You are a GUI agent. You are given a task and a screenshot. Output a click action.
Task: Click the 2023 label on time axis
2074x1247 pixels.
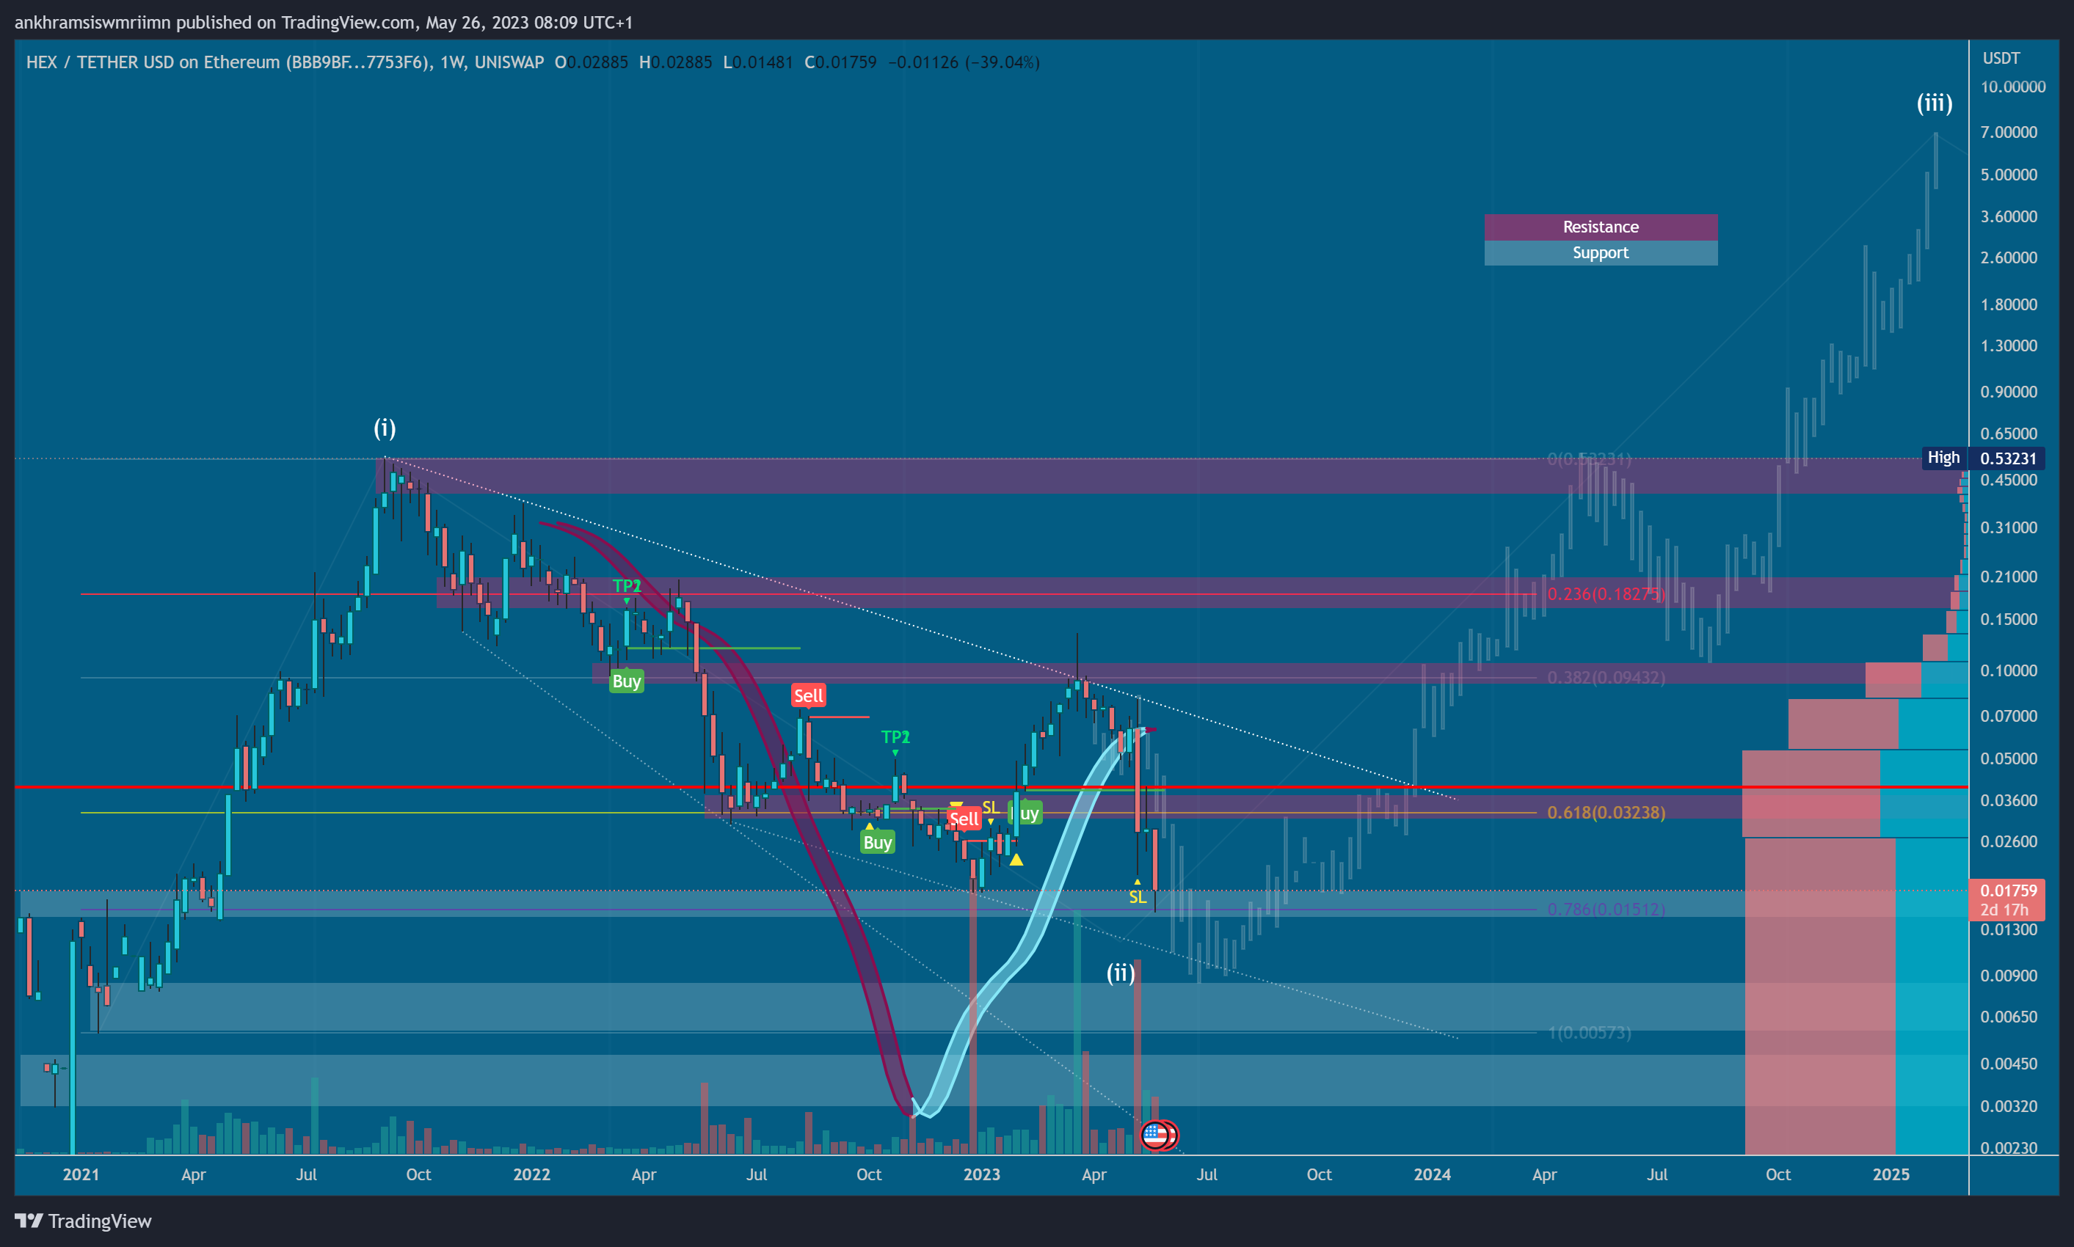click(981, 1174)
